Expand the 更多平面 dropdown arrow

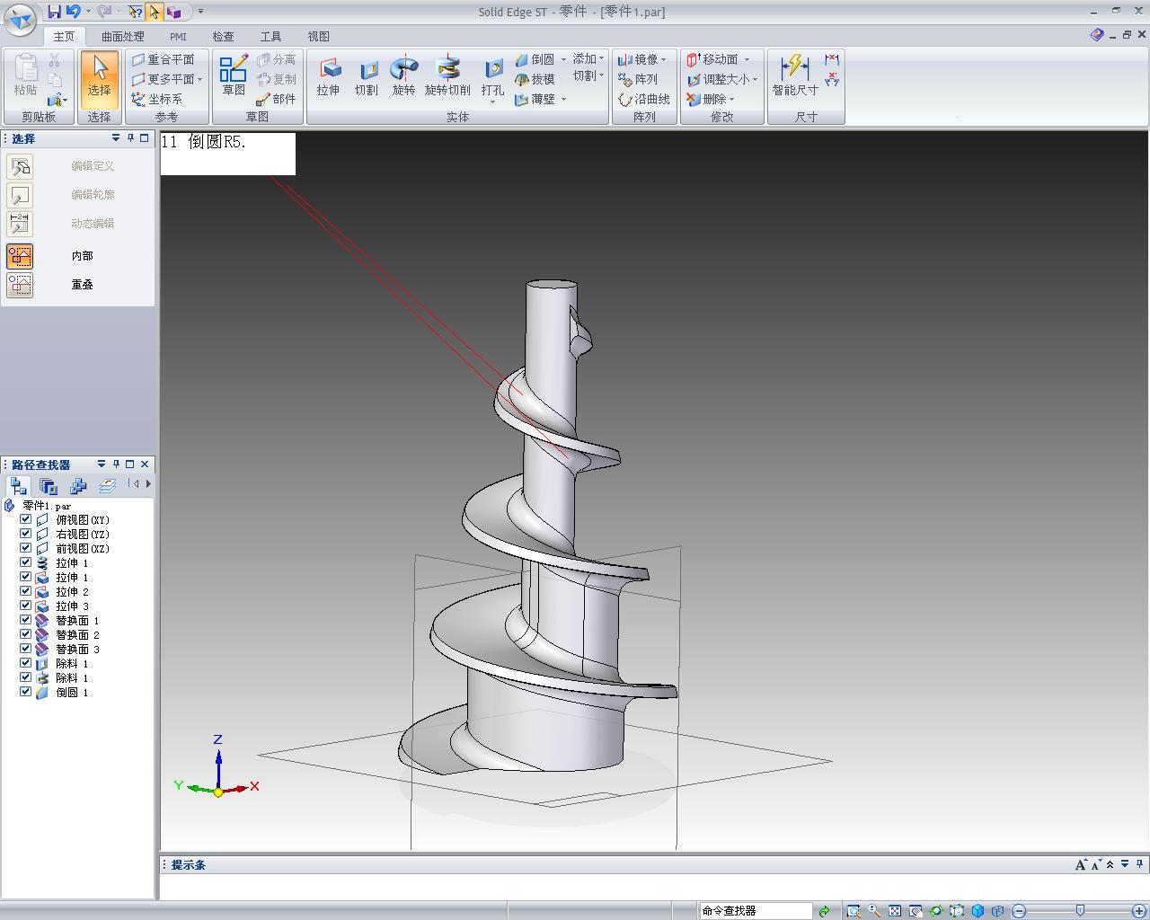pos(199,79)
